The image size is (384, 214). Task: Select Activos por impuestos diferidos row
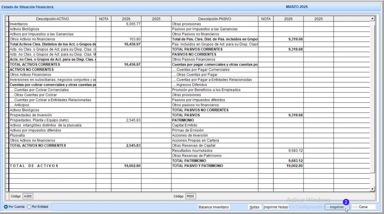tap(52, 130)
